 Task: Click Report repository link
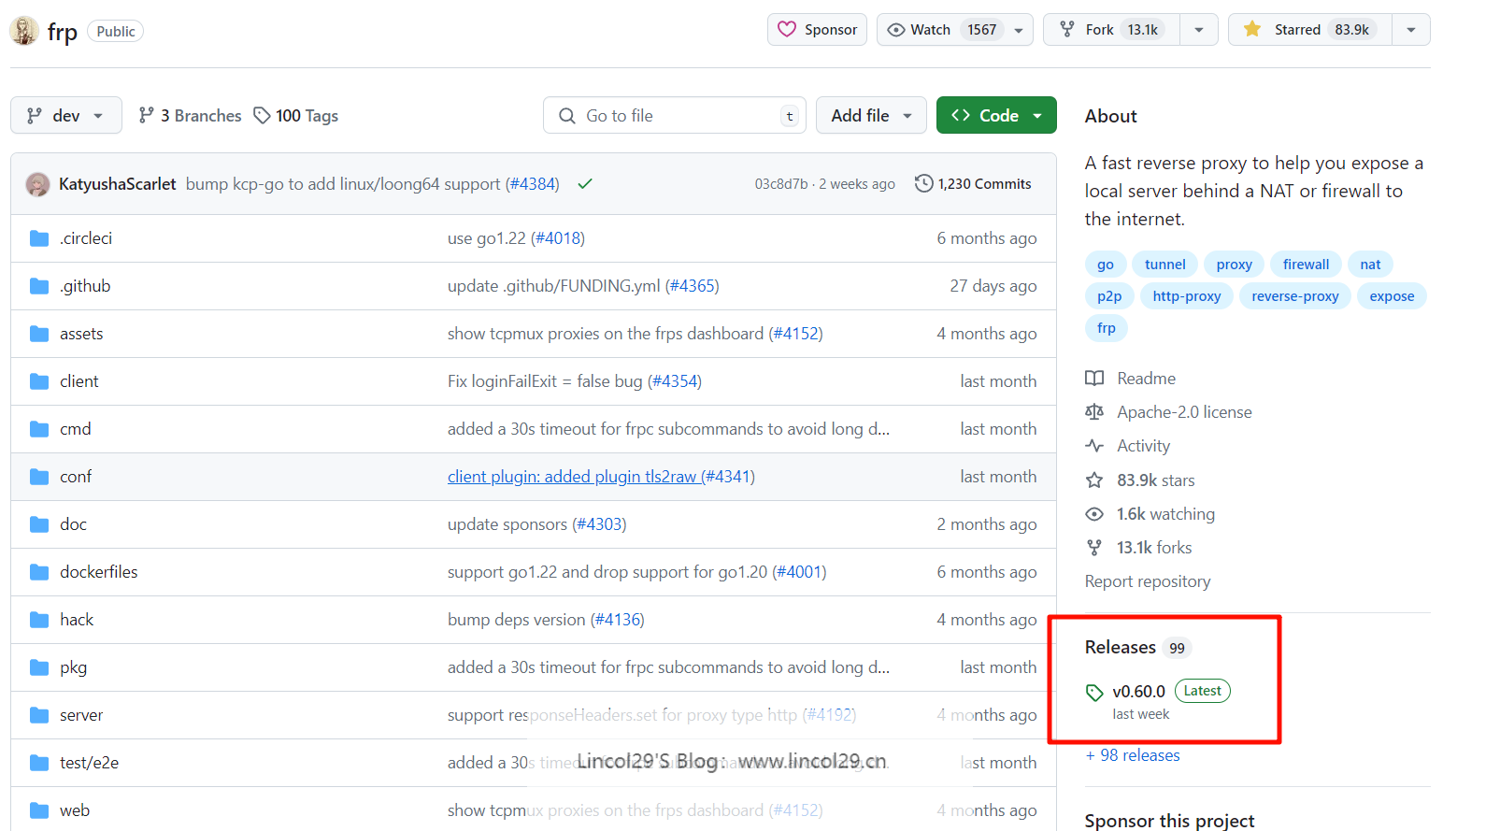click(x=1148, y=581)
